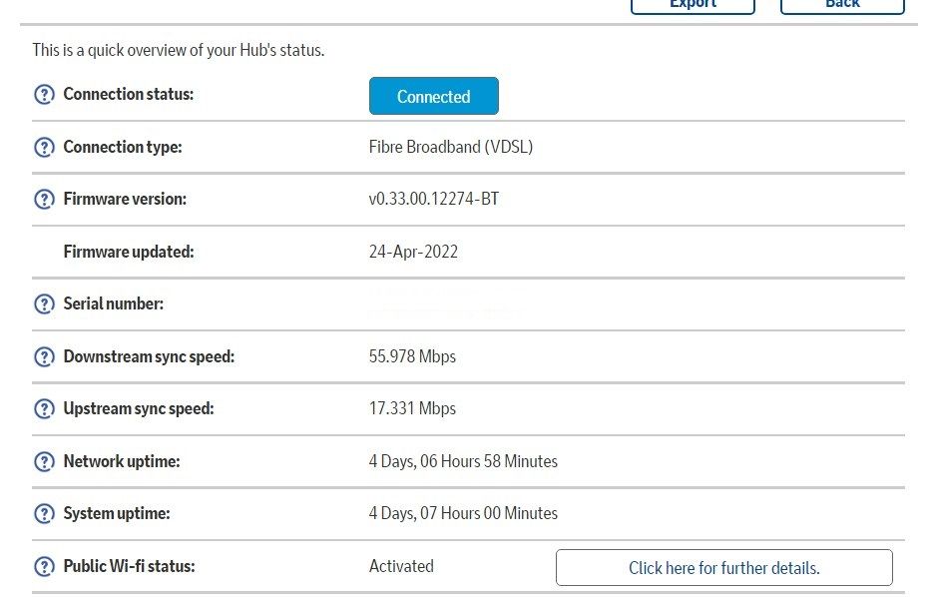Click the Downstream sync speed value
The width and height of the screenshot is (935, 597).
point(412,356)
